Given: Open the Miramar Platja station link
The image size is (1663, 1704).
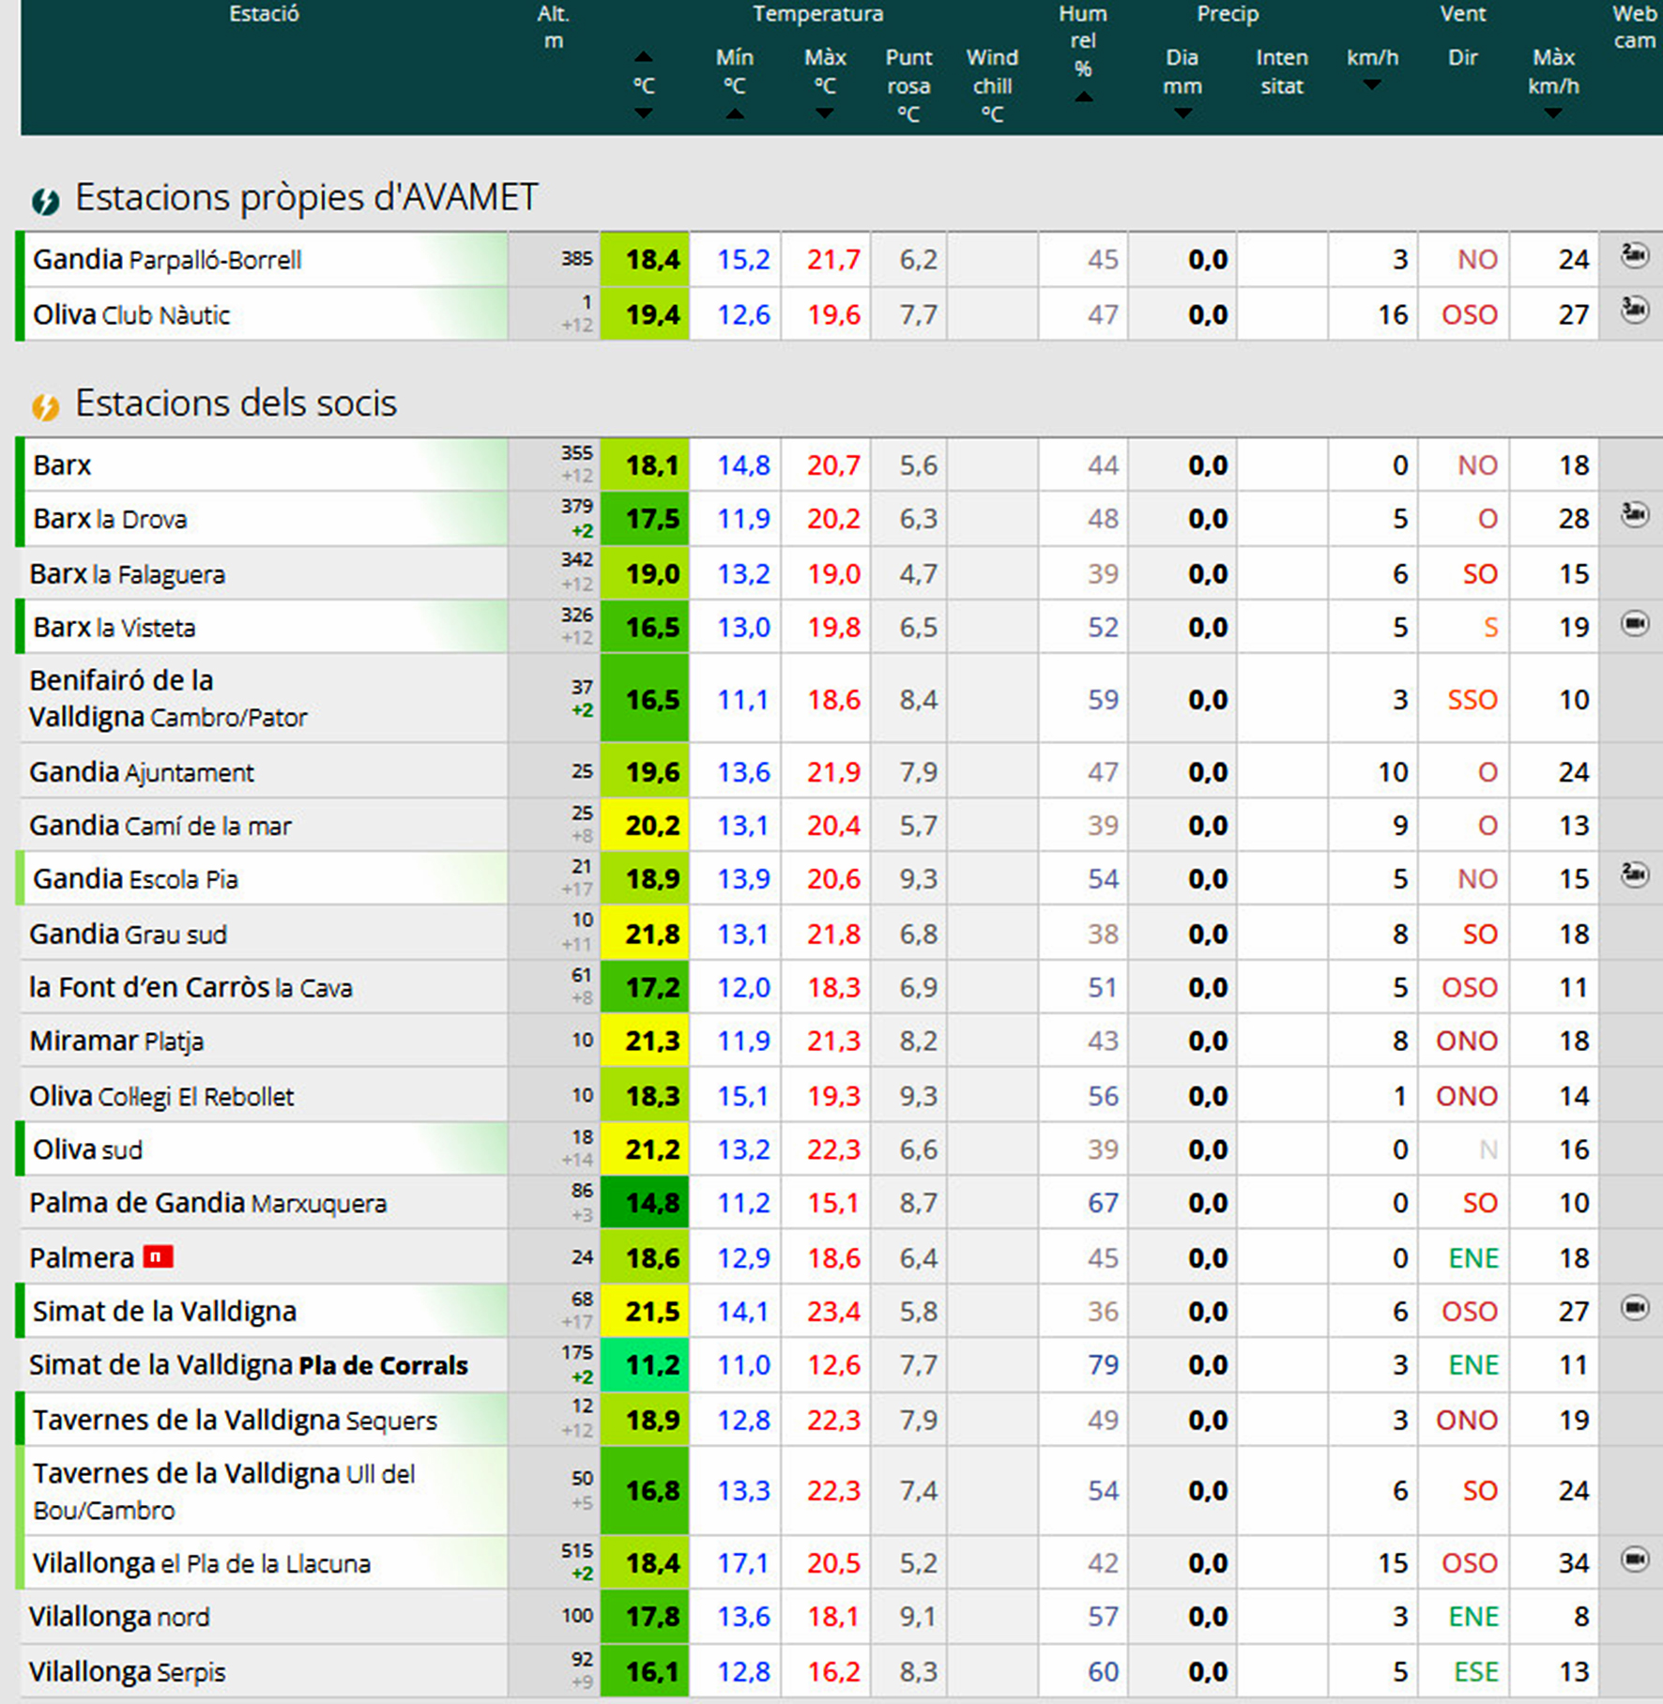Looking at the screenshot, I should (116, 1042).
